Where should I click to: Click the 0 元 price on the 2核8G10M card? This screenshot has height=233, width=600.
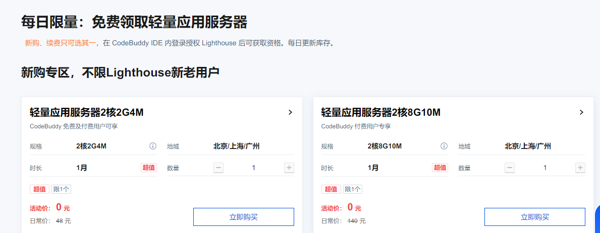click(354, 208)
